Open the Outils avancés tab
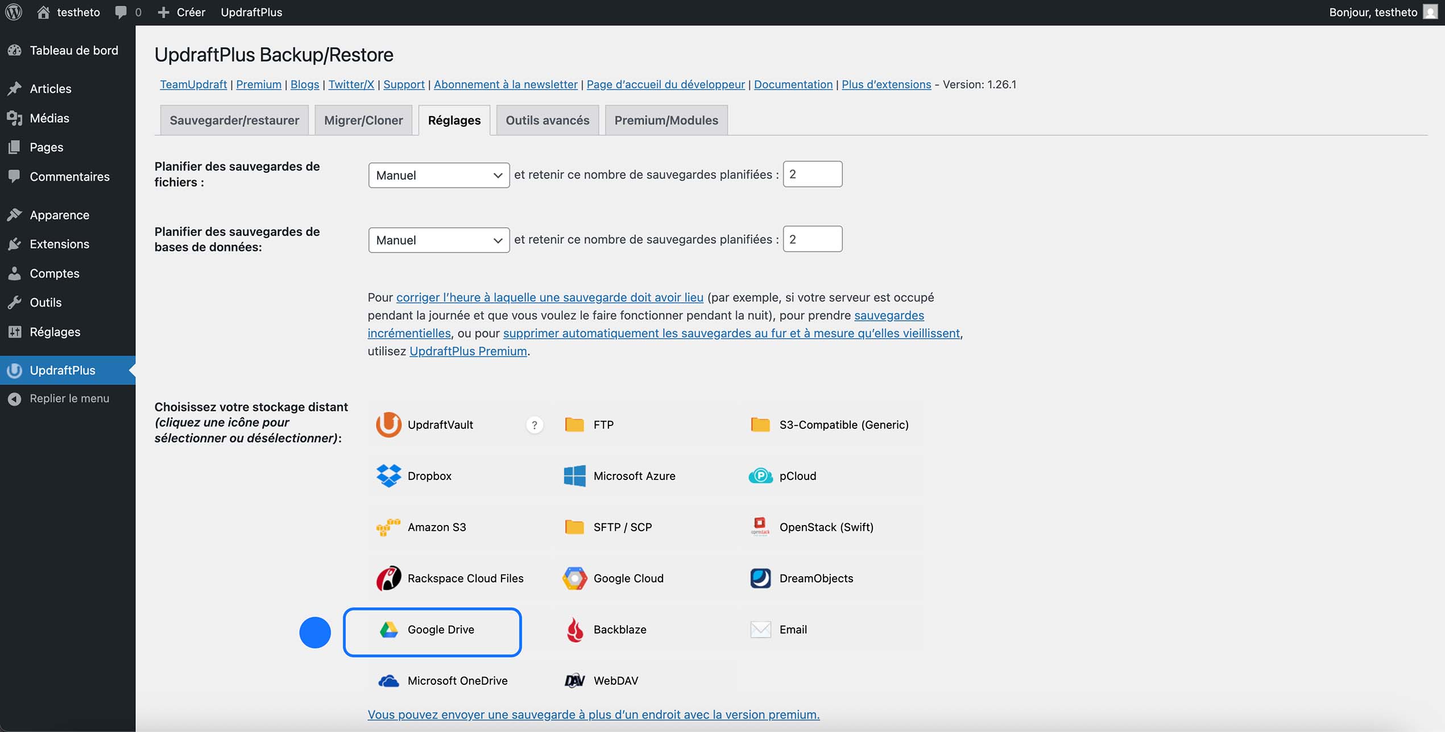1445x732 pixels. click(547, 120)
